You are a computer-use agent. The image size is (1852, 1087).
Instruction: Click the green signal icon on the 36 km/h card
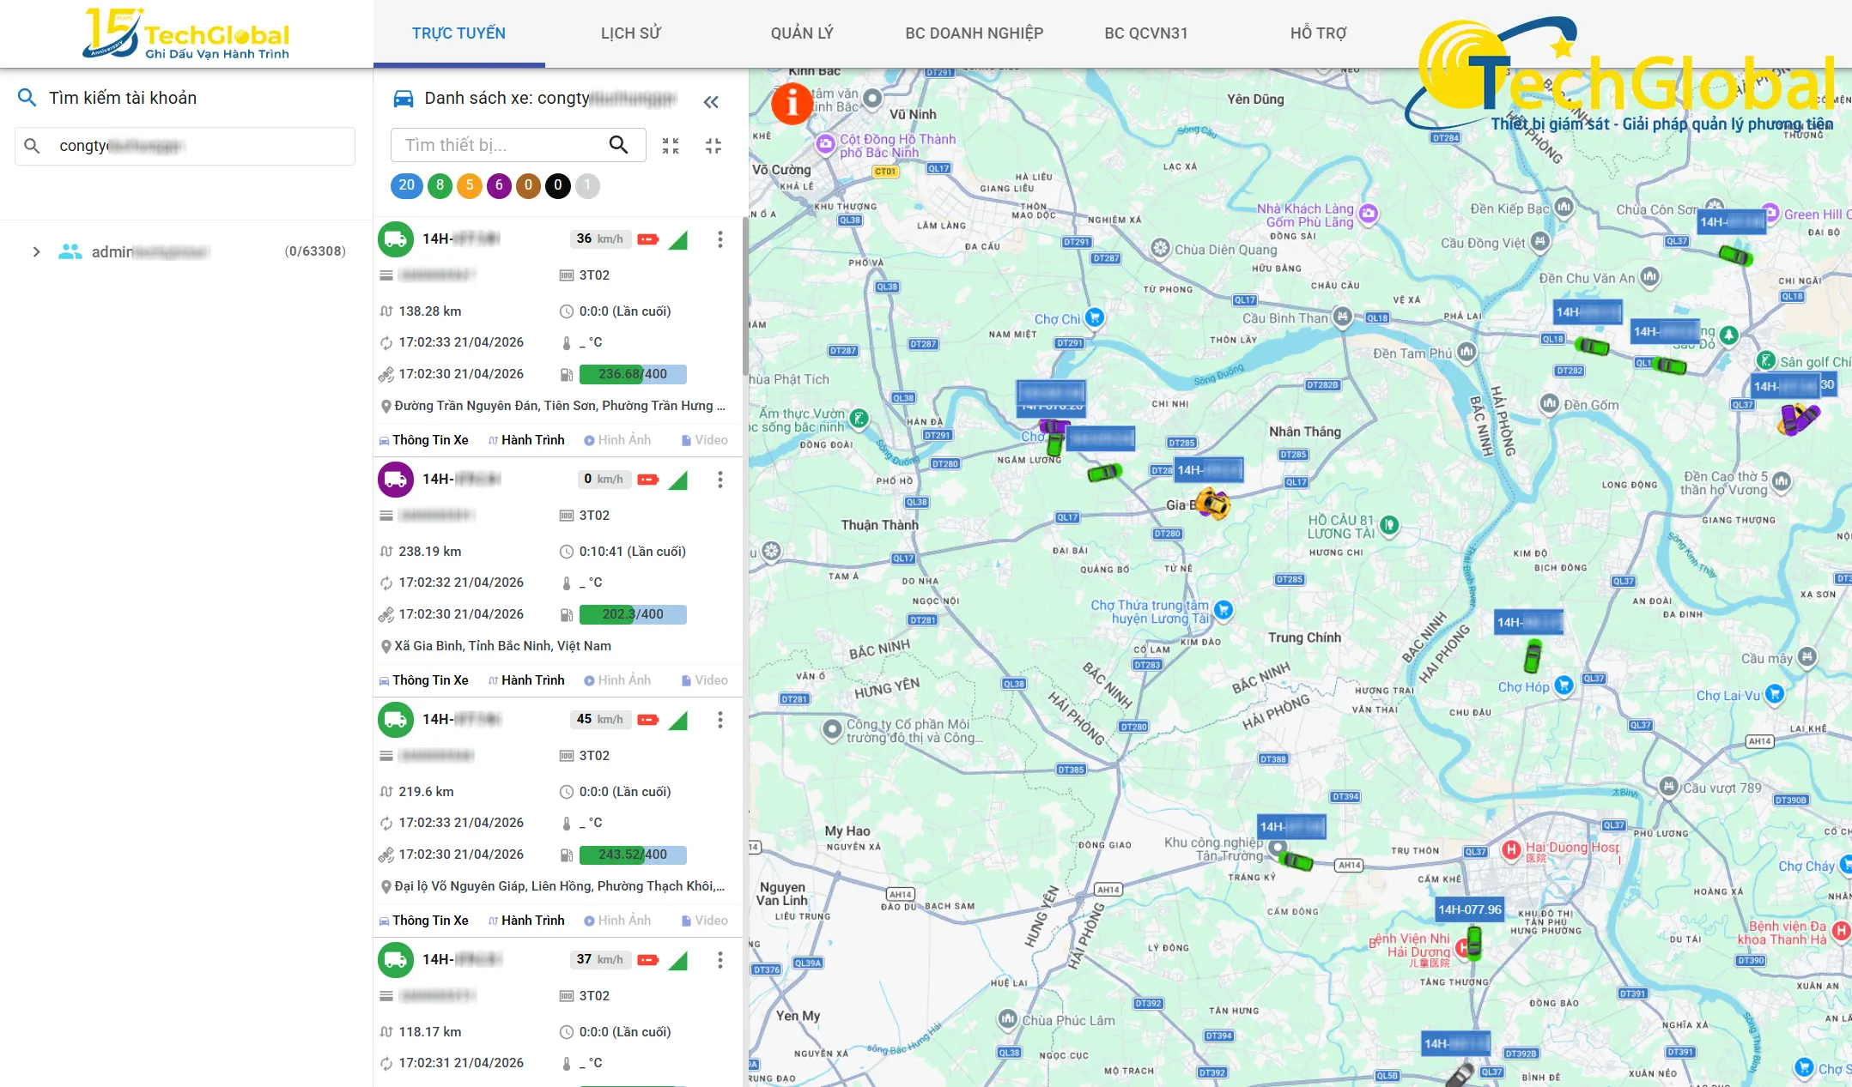click(x=678, y=239)
